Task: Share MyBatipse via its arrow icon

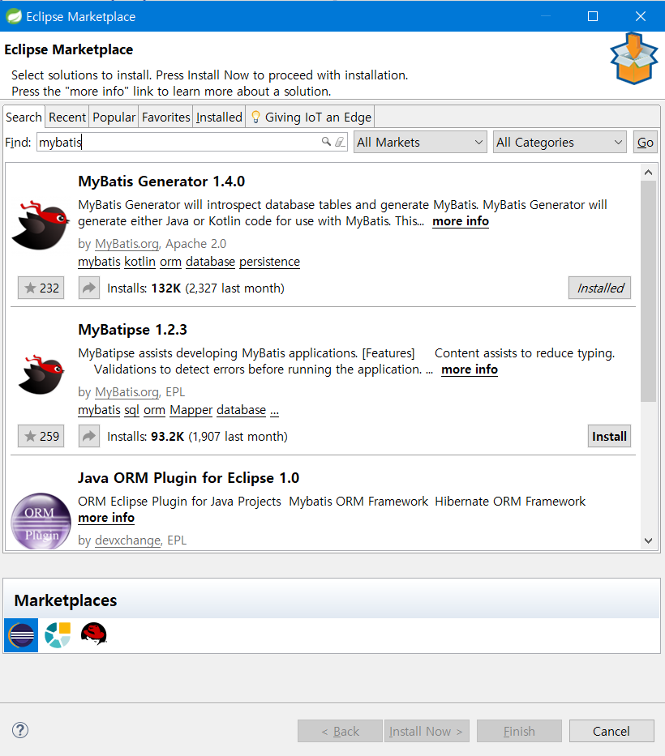Action: [88, 436]
